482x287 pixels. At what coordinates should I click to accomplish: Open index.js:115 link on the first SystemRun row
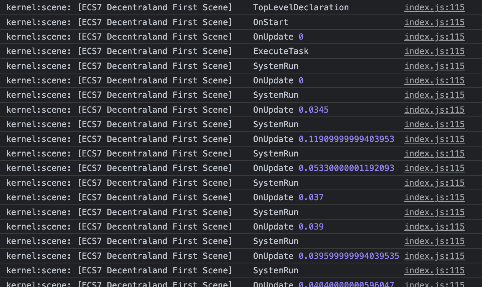coord(434,66)
